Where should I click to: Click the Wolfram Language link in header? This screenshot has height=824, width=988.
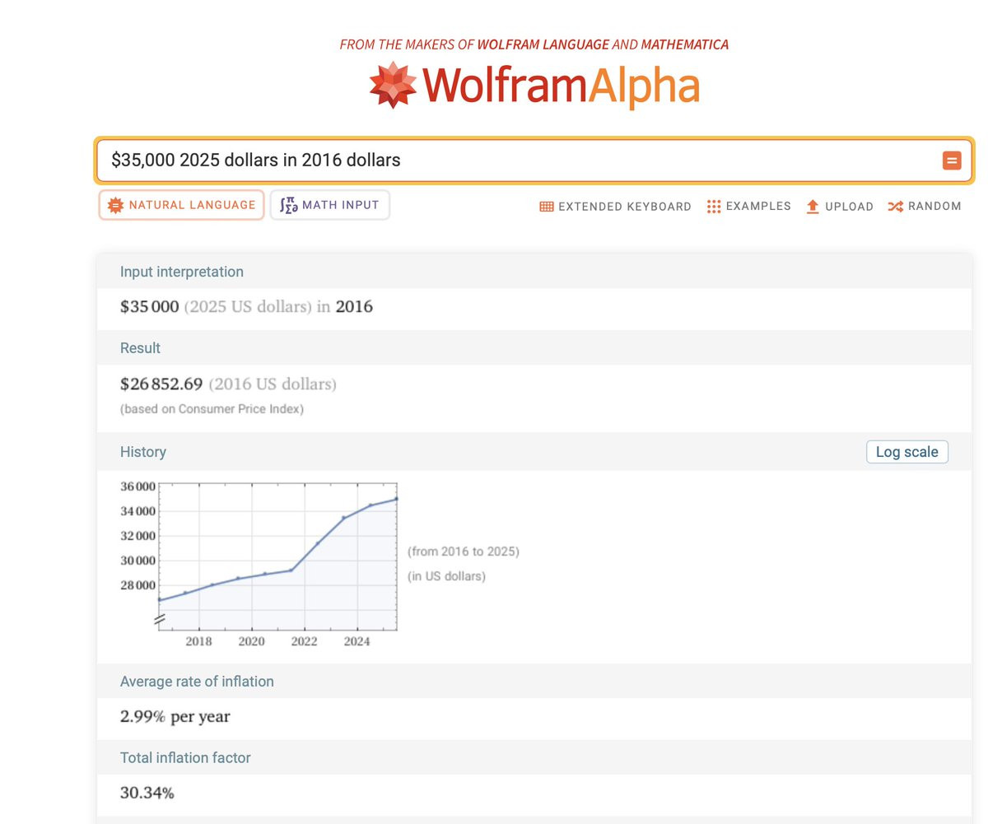pyautogui.click(x=543, y=44)
